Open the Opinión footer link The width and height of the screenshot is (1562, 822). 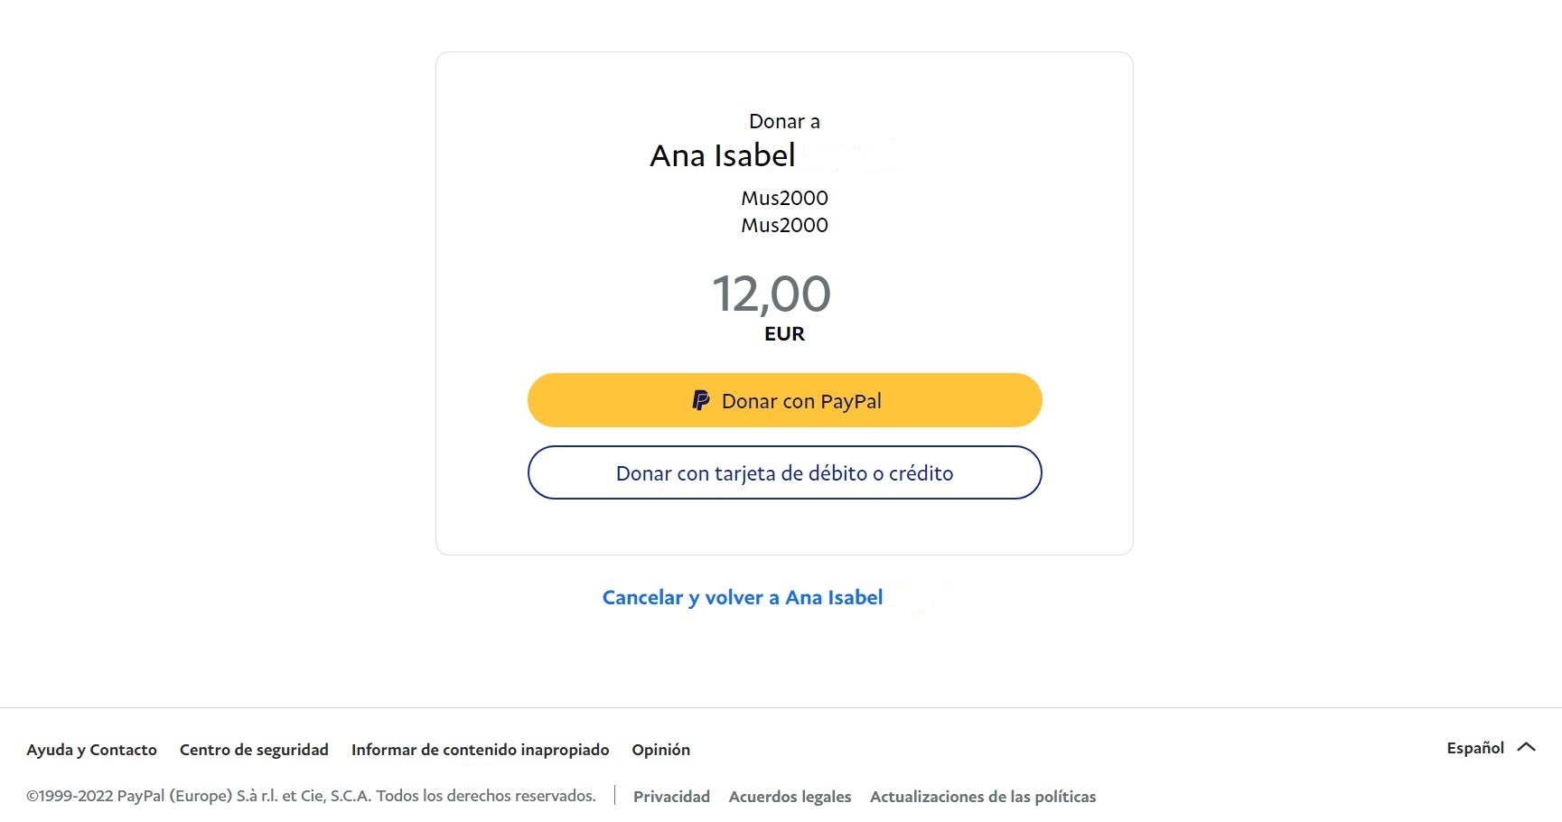pos(661,750)
